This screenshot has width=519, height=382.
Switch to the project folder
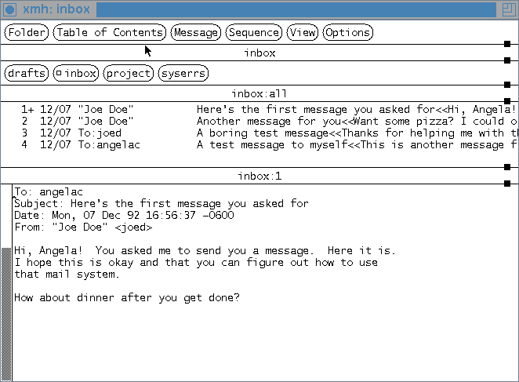click(129, 73)
